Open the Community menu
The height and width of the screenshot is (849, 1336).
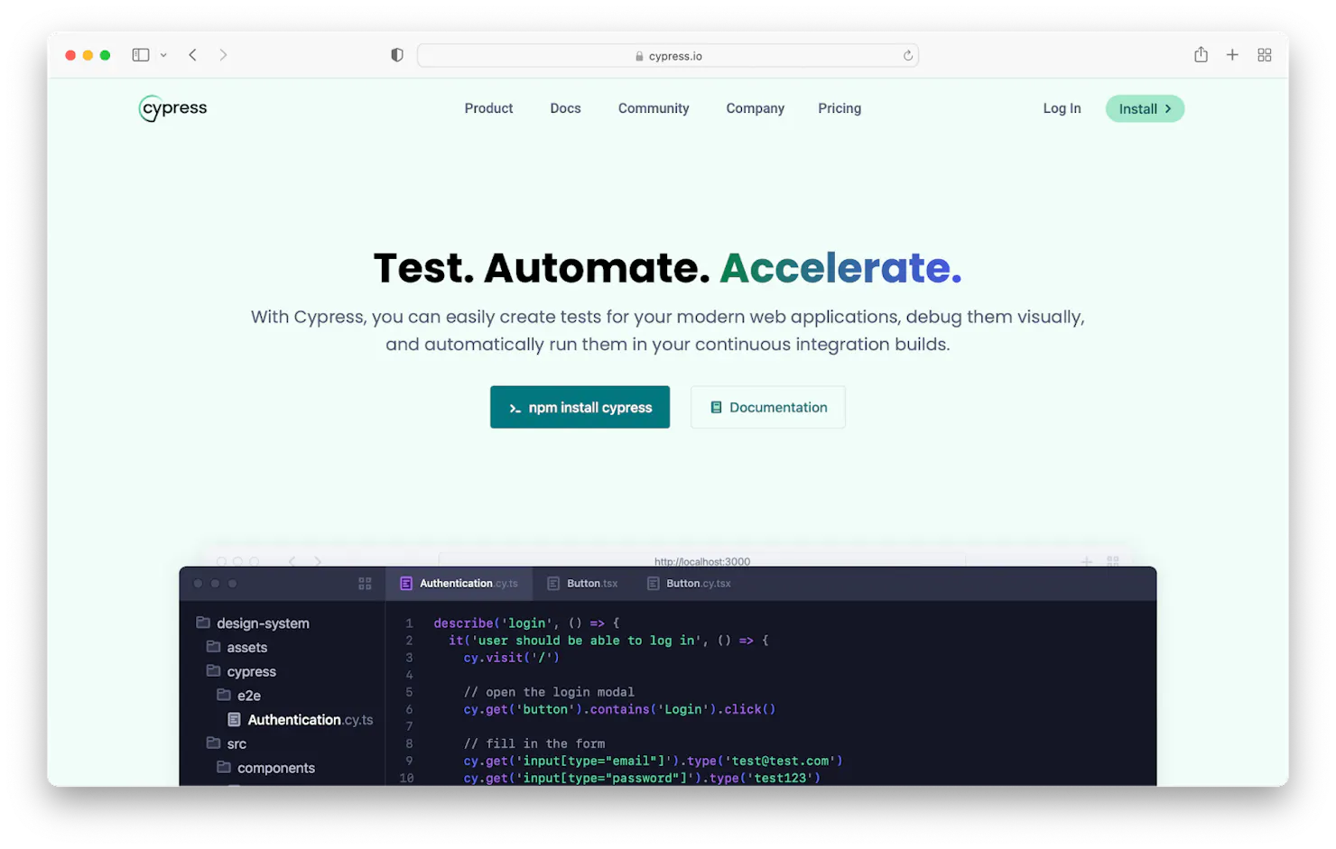click(x=654, y=108)
